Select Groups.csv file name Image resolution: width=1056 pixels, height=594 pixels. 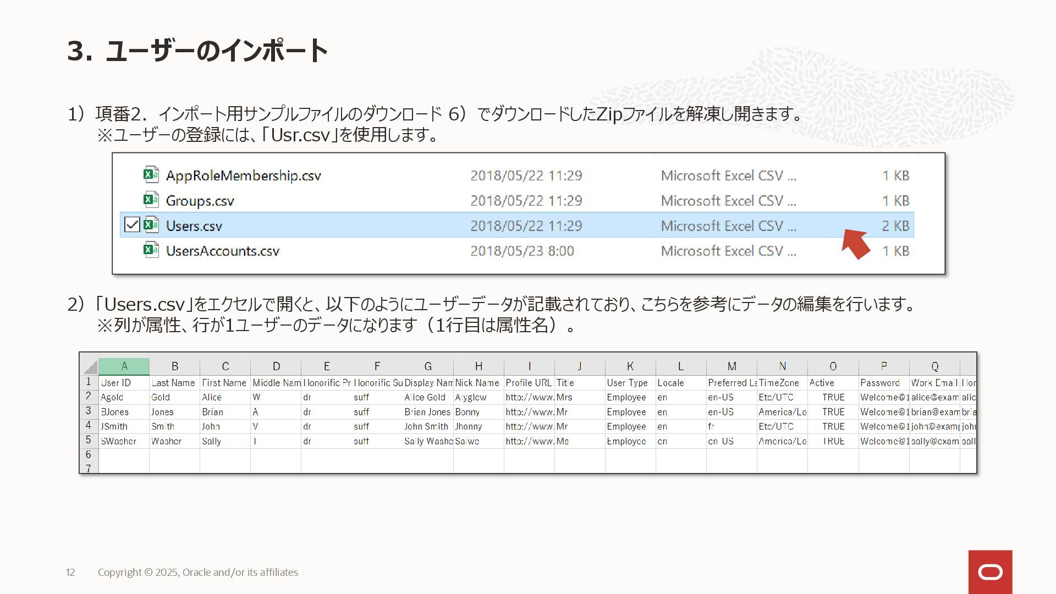(200, 201)
